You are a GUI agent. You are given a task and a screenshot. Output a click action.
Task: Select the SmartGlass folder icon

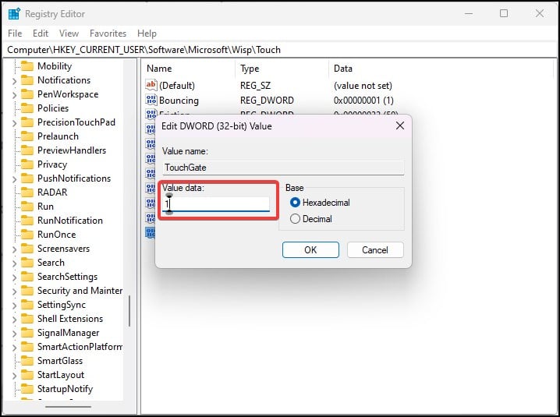tap(27, 361)
